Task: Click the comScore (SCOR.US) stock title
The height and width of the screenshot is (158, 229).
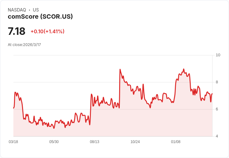Action: point(40,16)
